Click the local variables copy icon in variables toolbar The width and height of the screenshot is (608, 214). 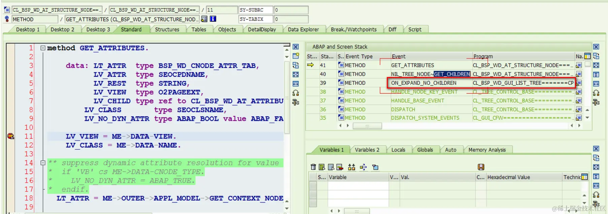[375, 167]
